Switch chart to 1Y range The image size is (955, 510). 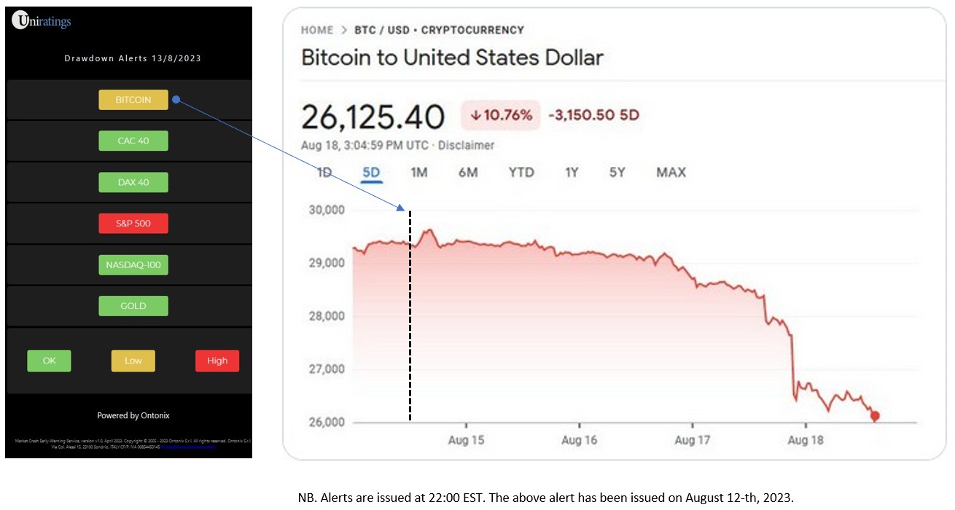572,173
